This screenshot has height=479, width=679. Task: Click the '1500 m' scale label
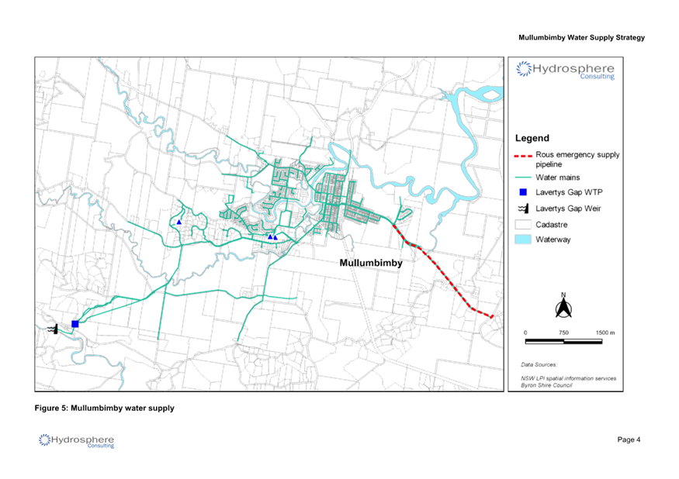605,333
